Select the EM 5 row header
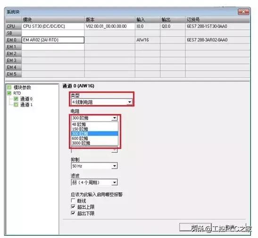 [13, 74]
